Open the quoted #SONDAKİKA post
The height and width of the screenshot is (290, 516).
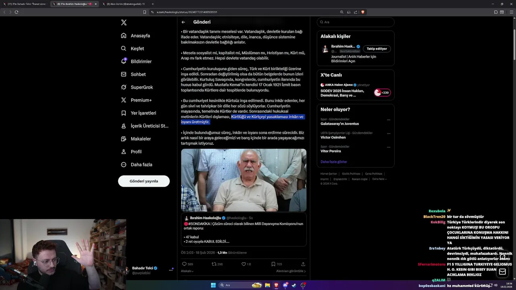(243, 230)
